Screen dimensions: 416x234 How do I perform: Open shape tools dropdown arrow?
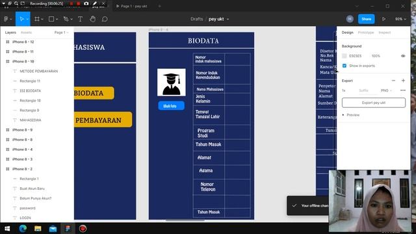point(57,19)
